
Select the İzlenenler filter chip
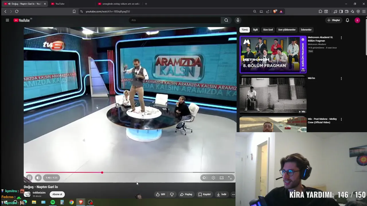tap(306, 30)
